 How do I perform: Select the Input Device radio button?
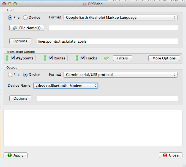[x=25, y=18]
